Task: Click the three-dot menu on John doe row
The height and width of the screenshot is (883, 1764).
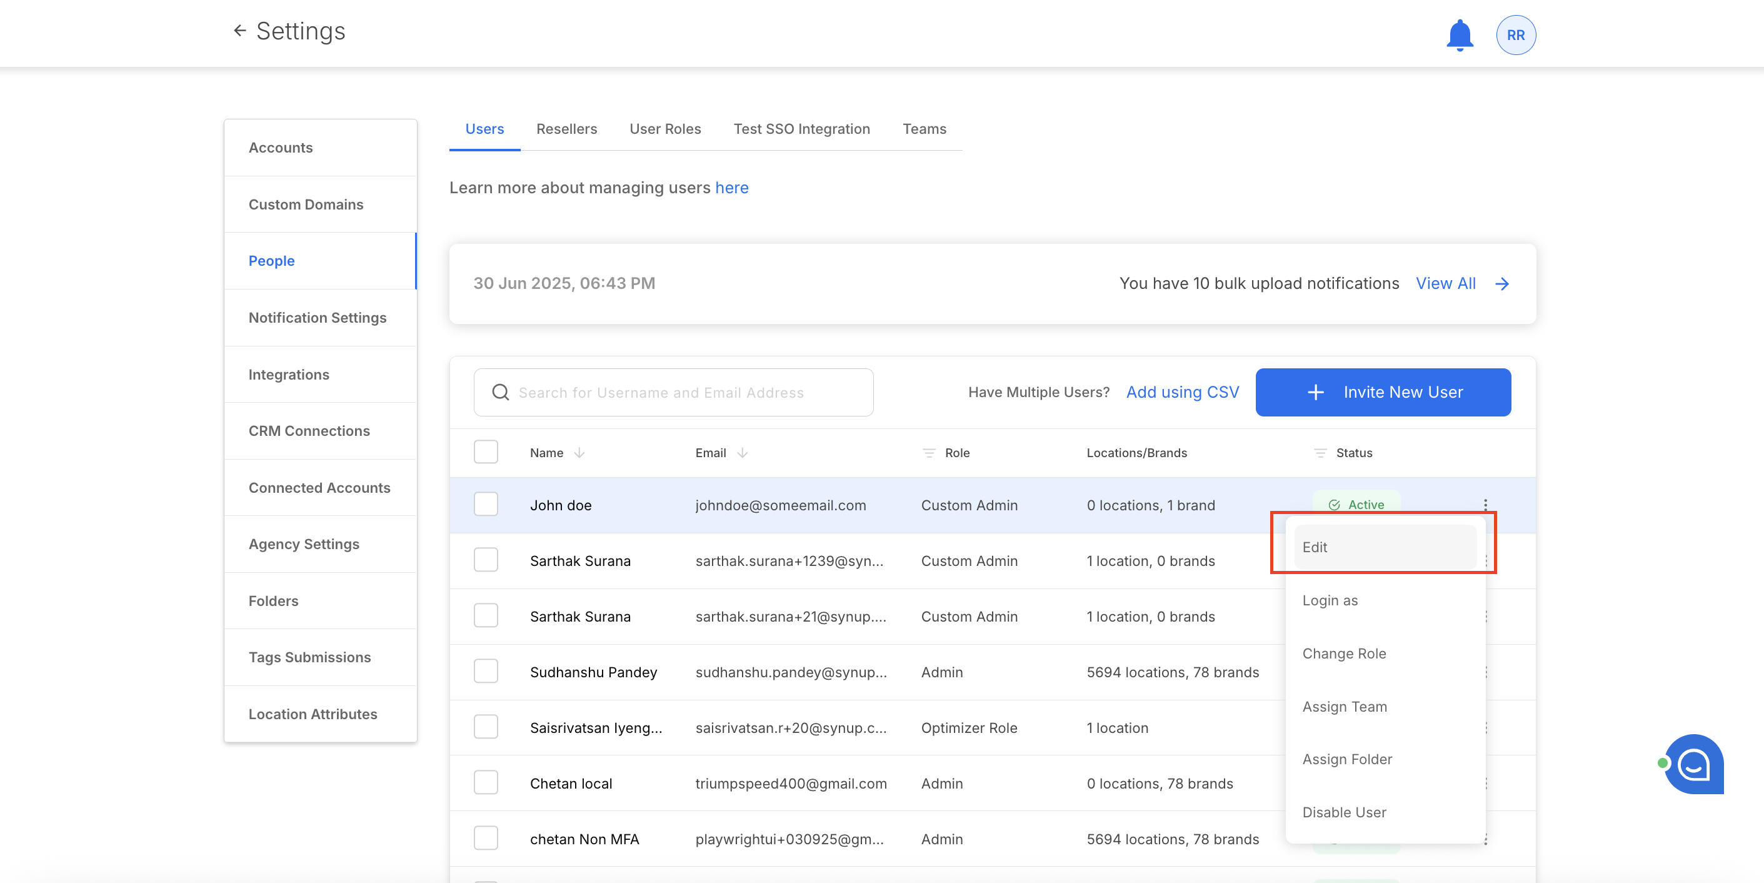Action: (x=1485, y=505)
